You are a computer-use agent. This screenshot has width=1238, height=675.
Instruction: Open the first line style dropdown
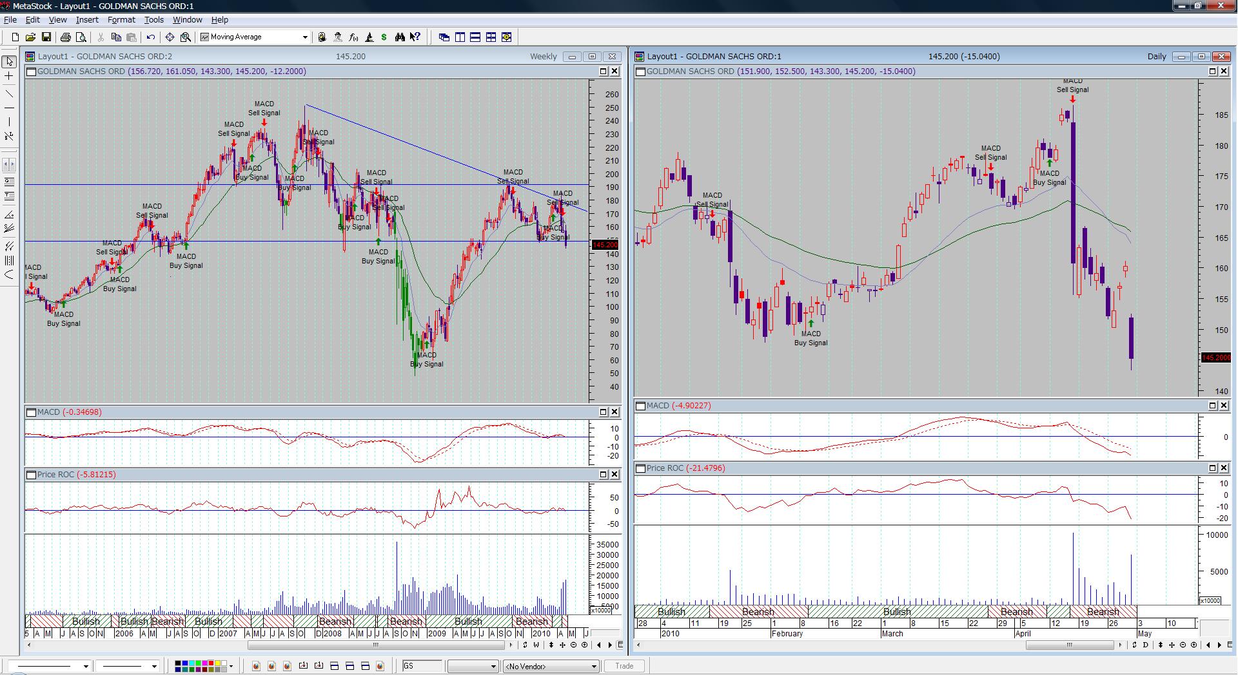pos(85,667)
